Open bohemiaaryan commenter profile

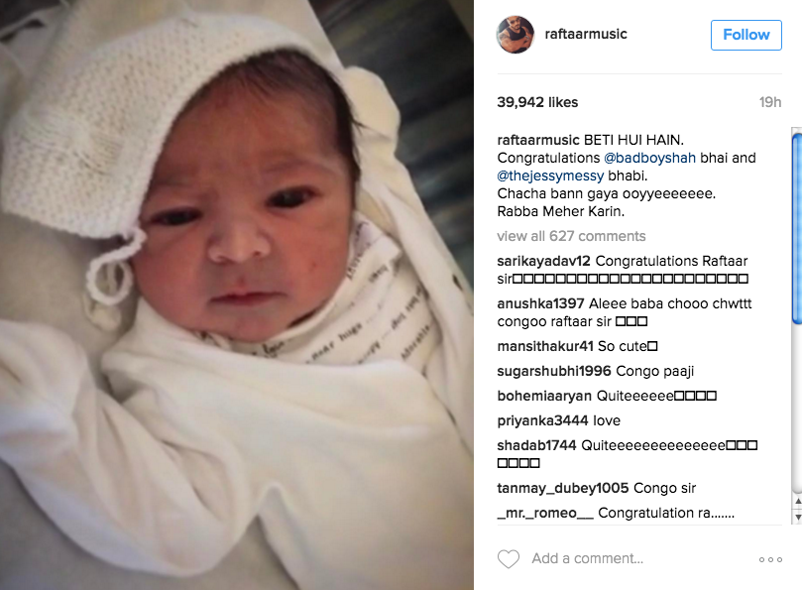544,396
